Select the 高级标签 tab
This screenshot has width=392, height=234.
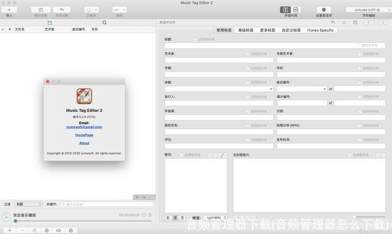(x=246, y=30)
